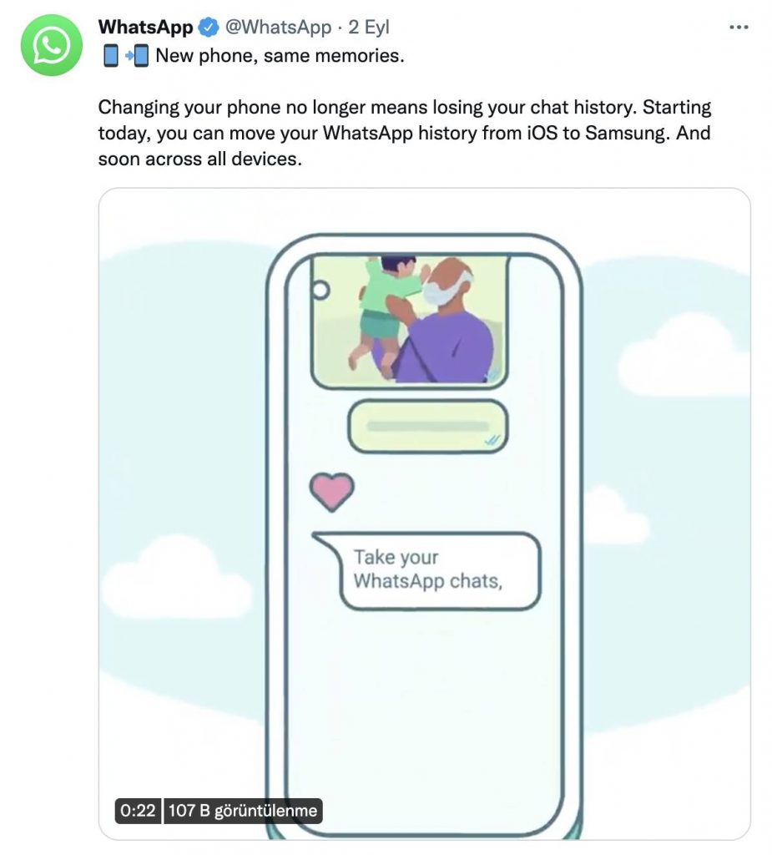Click the white cloud left of the phone
772x855 pixels.
pos(175,576)
